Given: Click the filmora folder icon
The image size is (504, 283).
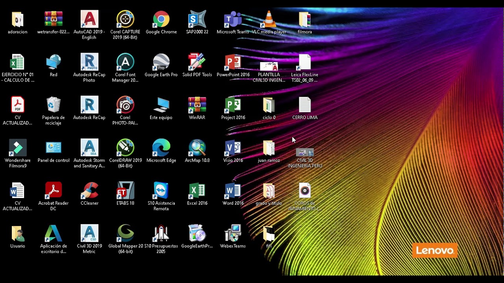Looking at the screenshot, I should tap(305, 19).
